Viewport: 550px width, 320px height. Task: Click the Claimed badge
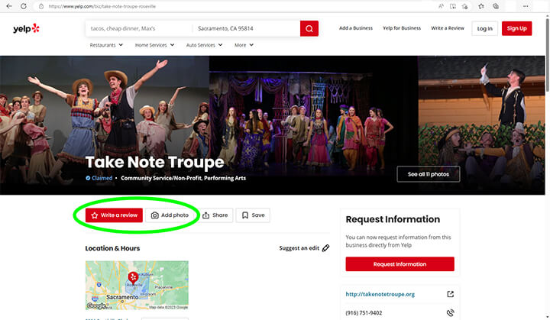pyautogui.click(x=99, y=178)
